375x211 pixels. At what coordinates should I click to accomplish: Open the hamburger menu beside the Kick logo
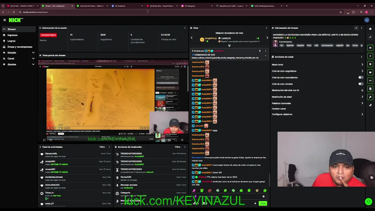pyautogui.click(x=5, y=20)
